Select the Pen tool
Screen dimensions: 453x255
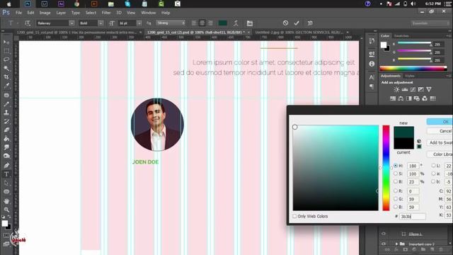coord(6,165)
